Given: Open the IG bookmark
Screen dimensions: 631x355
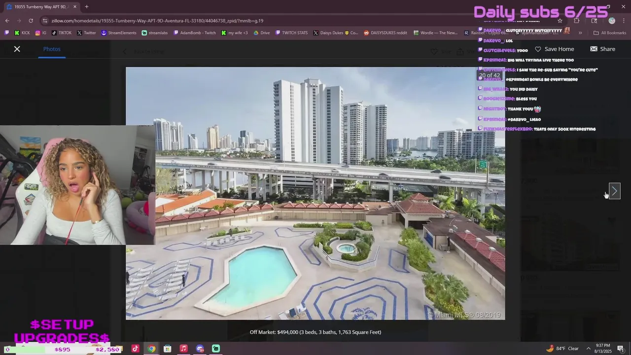Looking at the screenshot, I should click(41, 33).
